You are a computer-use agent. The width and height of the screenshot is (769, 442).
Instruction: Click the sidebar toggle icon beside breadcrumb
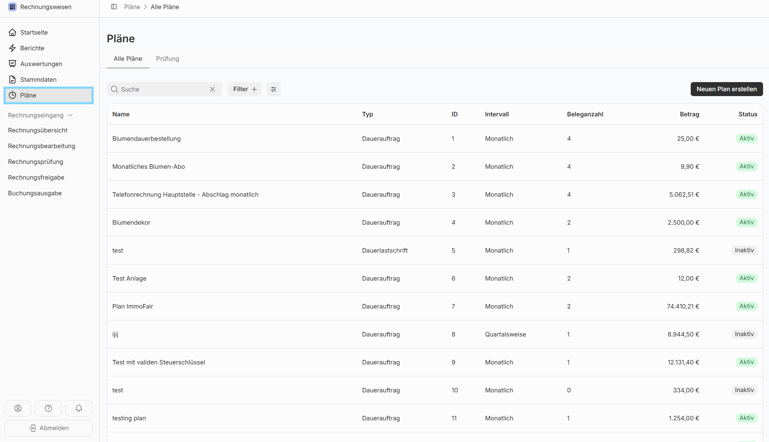[x=114, y=7]
